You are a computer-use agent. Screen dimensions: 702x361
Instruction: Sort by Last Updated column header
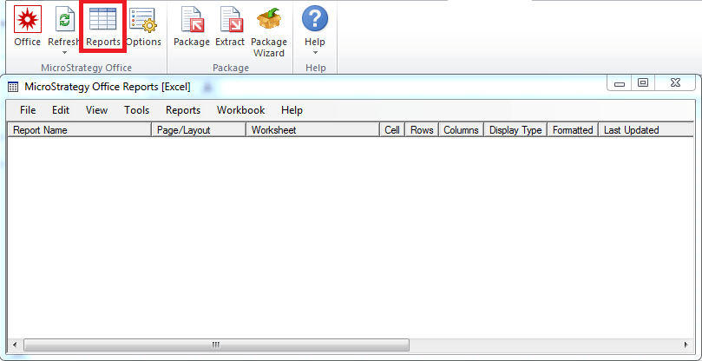(x=646, y=130)
